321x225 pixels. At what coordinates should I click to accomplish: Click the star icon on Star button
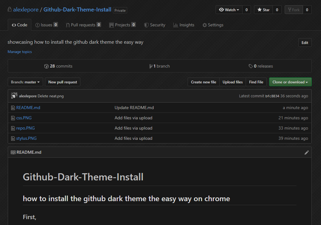click(259, 10)
